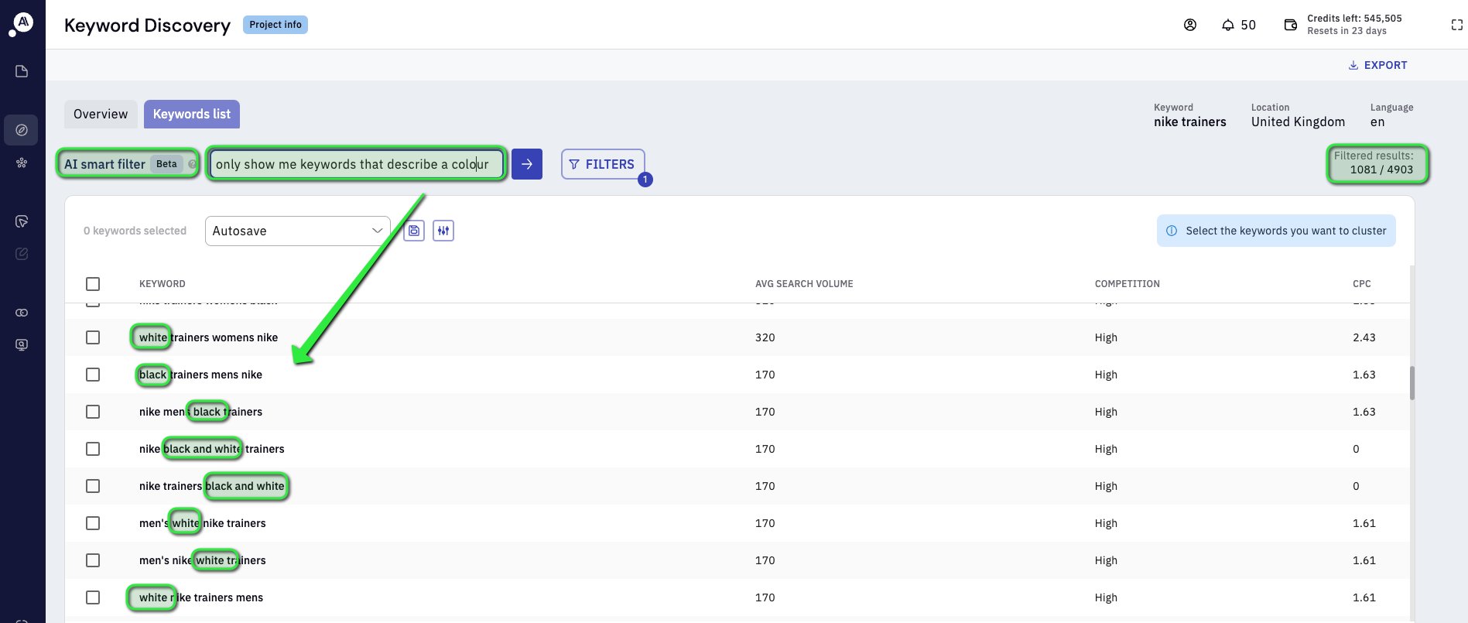1468x623 pixels.
Task: Sort by the KEYWORD column header
Action: (x=163, y=284)
